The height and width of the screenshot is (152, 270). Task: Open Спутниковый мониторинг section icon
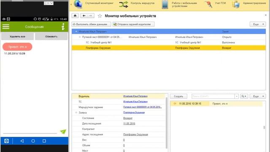(78, 4)
